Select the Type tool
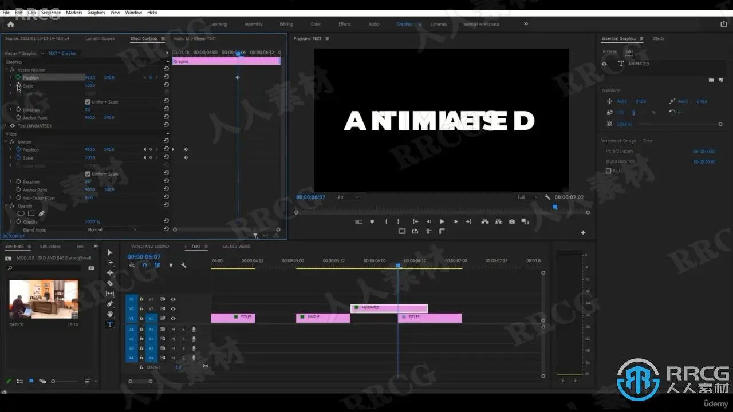Image resolution: width=733 pixels, height=412 pixels. 110,324
